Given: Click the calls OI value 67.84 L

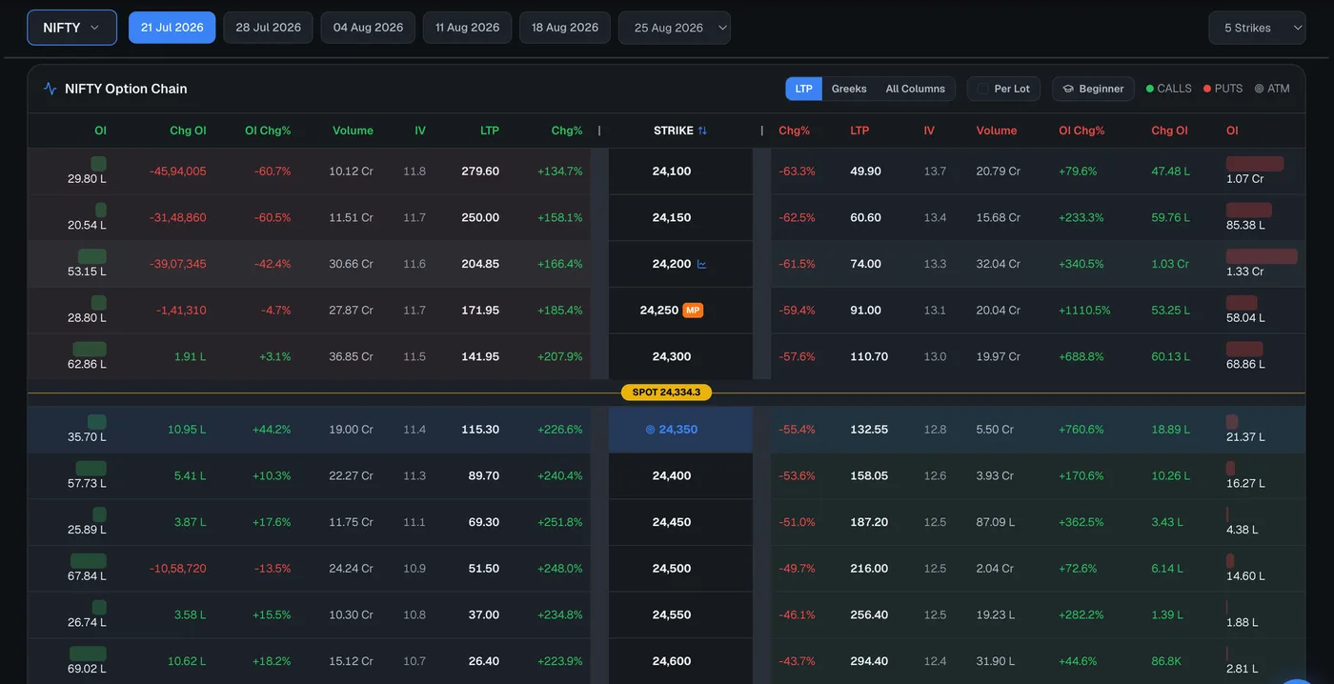Looking at the screenshot, I should [87, 576].
